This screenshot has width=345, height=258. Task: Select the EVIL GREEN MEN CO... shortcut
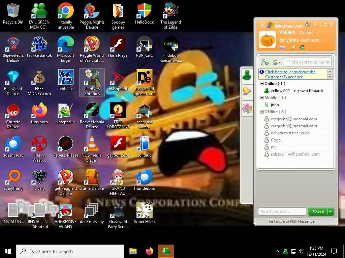click(x=39, y=16)
